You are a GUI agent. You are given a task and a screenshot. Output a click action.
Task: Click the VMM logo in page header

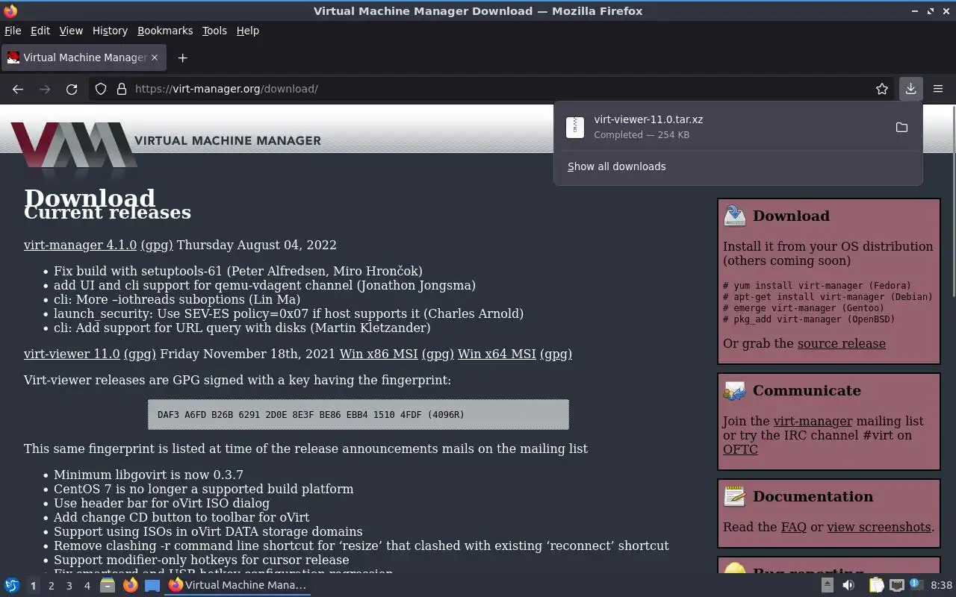73,146
